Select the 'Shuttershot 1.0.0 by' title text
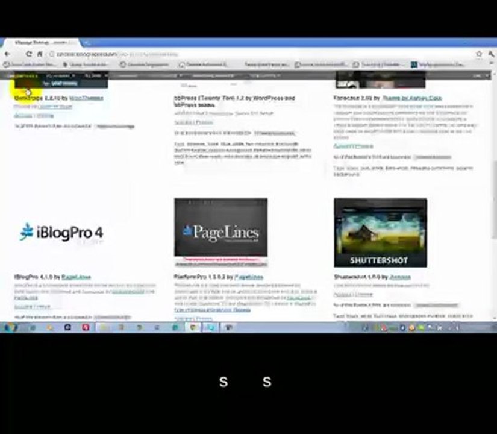 point(361,277)
